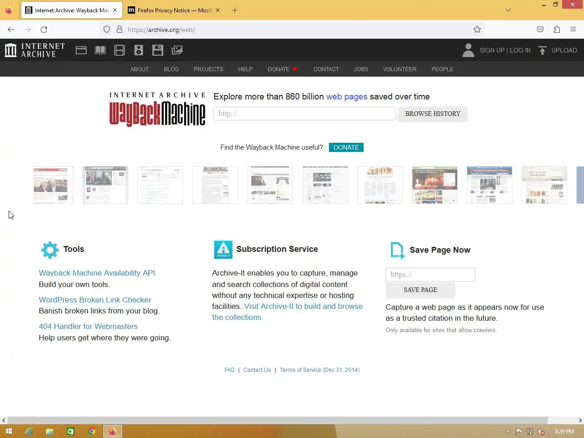
Task: Open the Internet Archive home logo
Action: (x=35, y=50)
